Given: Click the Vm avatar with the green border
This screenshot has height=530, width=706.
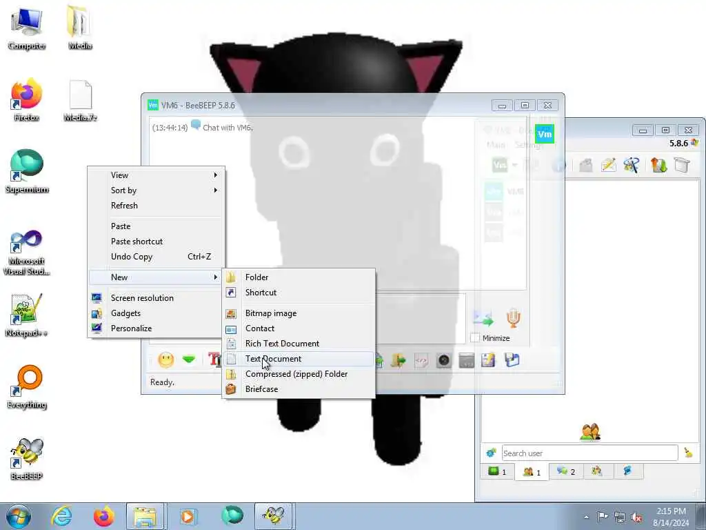Looking at the screenshot, I should pos(545,134).
